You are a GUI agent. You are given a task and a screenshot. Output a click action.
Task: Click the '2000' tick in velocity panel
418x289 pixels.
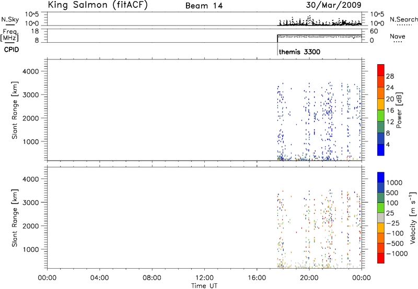coord(31,226)
